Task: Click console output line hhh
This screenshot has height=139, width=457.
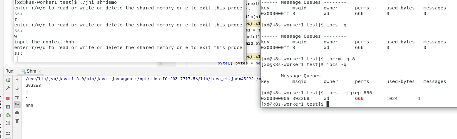Action: [29, 105]
